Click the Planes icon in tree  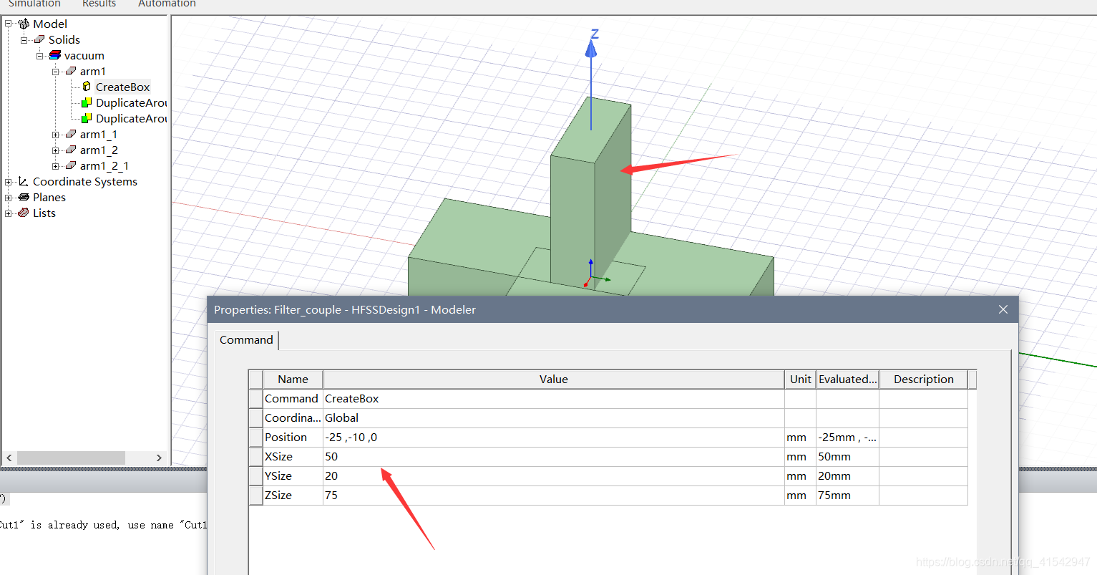point(24,197)
